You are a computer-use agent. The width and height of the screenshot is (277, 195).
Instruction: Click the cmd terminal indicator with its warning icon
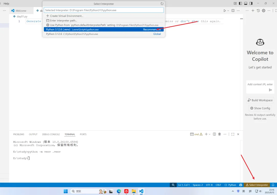[196, 134]
